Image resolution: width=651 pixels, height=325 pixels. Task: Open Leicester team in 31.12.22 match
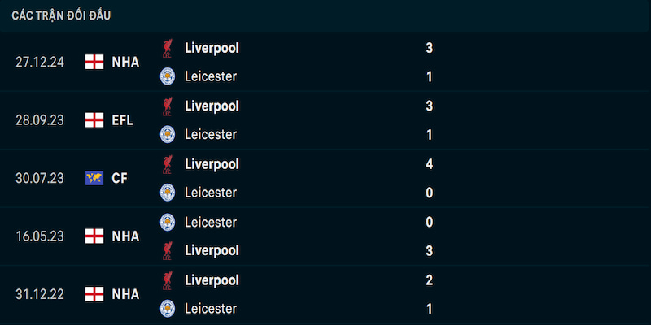tap(211, 309)
